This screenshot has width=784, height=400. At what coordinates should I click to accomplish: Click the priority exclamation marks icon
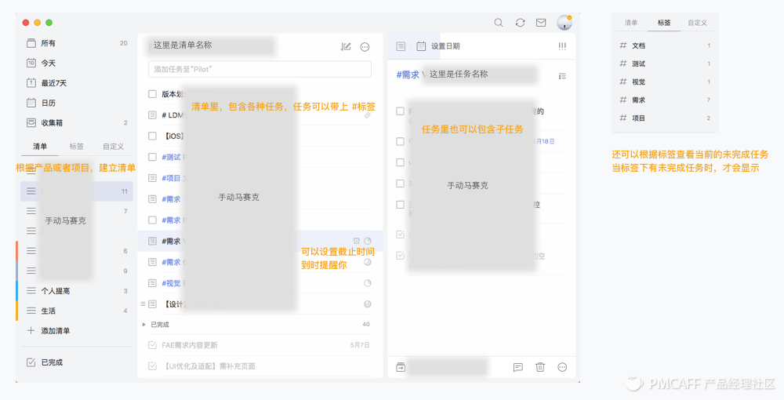[562, 46]
